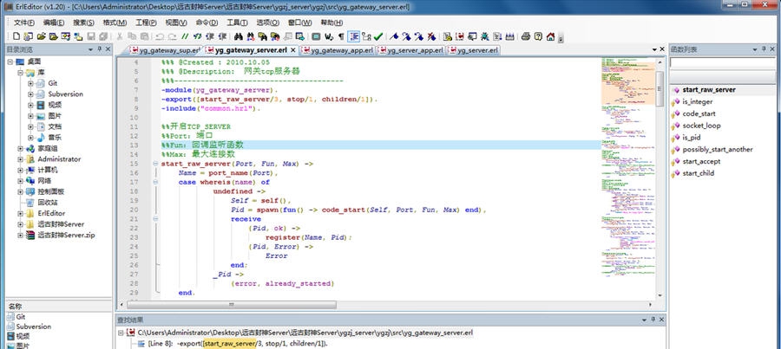Click the green checkmark compile icon
Viewport: 781px width, 349px height.
[377, 36]
